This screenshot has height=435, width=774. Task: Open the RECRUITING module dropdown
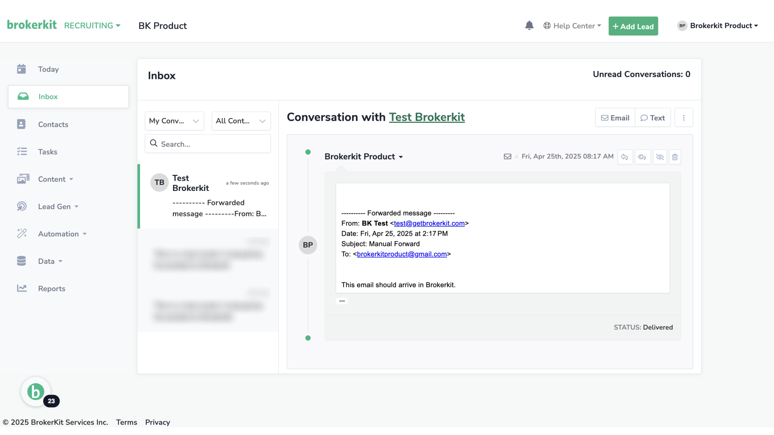coord(92,25)
